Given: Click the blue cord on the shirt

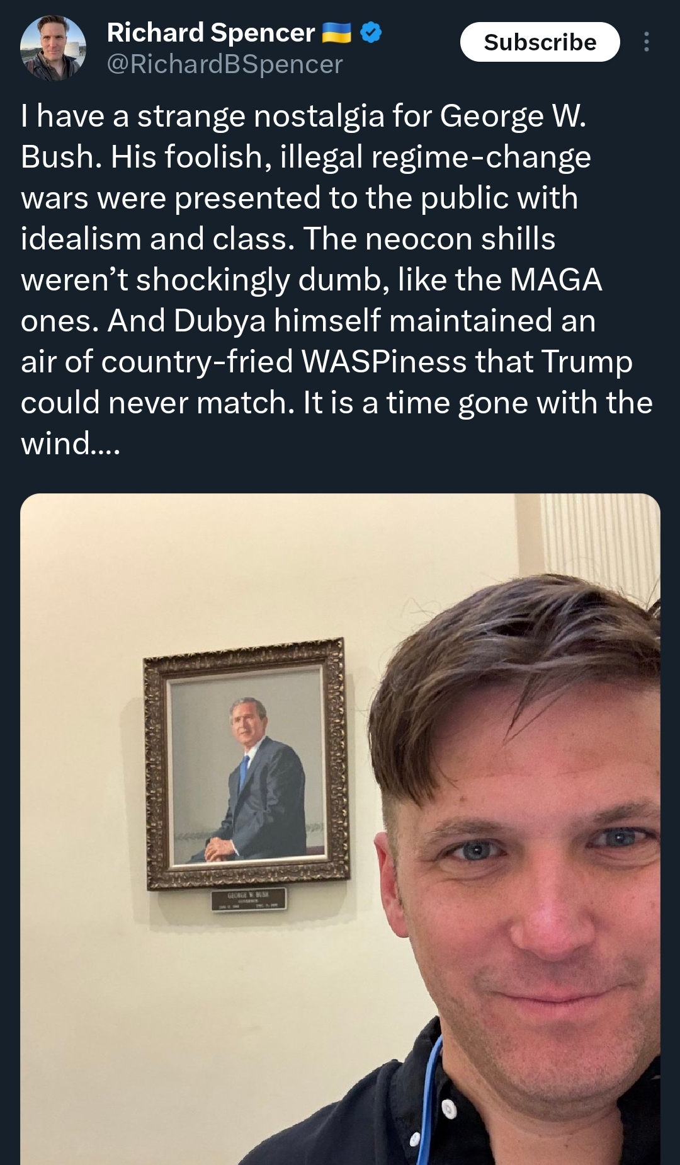Looking at the screenshot, I should tap(429, 1096).
